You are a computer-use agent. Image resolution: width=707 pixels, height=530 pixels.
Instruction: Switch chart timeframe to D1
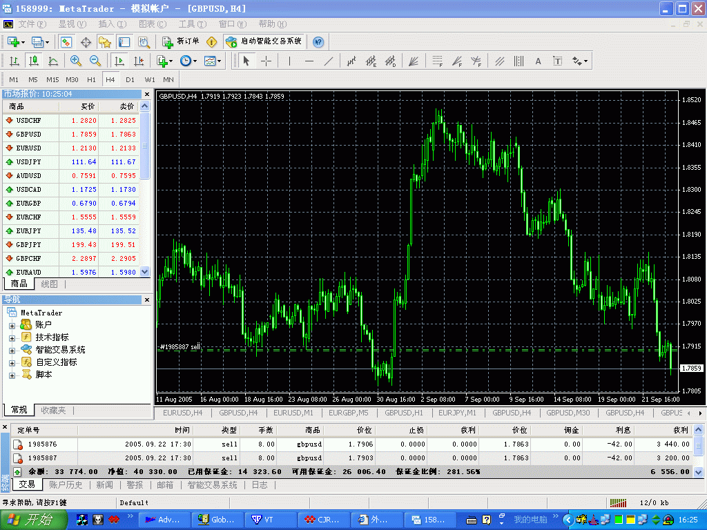pos(130,79)
